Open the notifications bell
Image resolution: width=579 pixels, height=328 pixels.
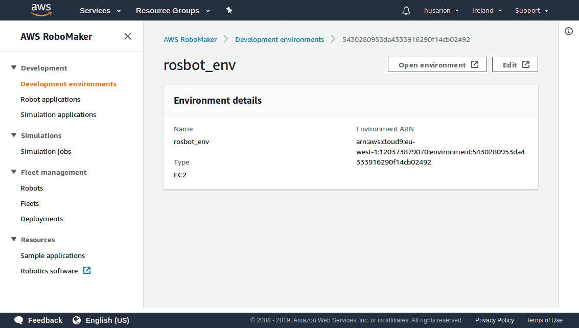pos(406,10)
